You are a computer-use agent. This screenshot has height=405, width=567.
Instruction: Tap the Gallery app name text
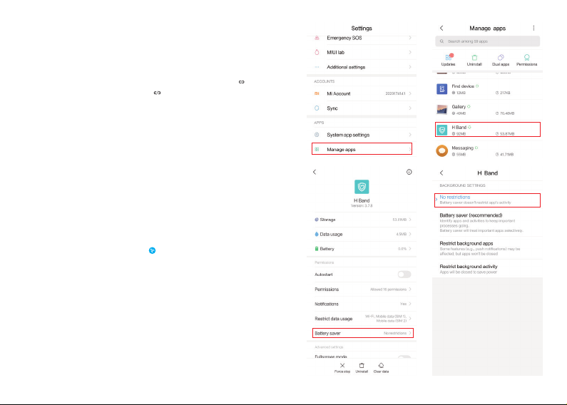pos(459,107)
